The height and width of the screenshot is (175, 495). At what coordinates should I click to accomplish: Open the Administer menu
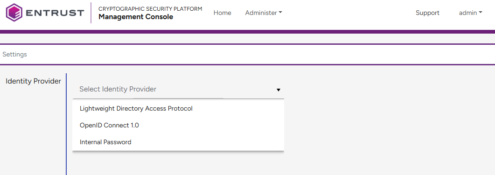pos(264,13)
